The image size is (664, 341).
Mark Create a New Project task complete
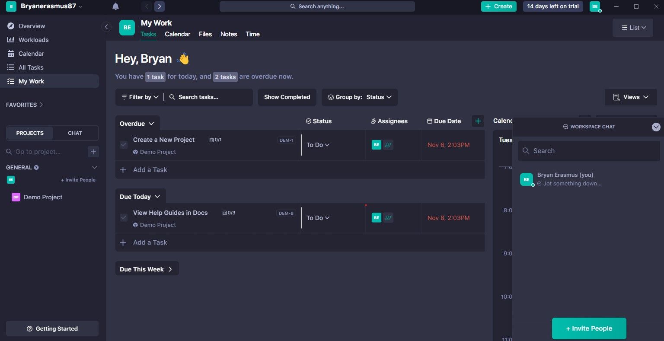124,145
